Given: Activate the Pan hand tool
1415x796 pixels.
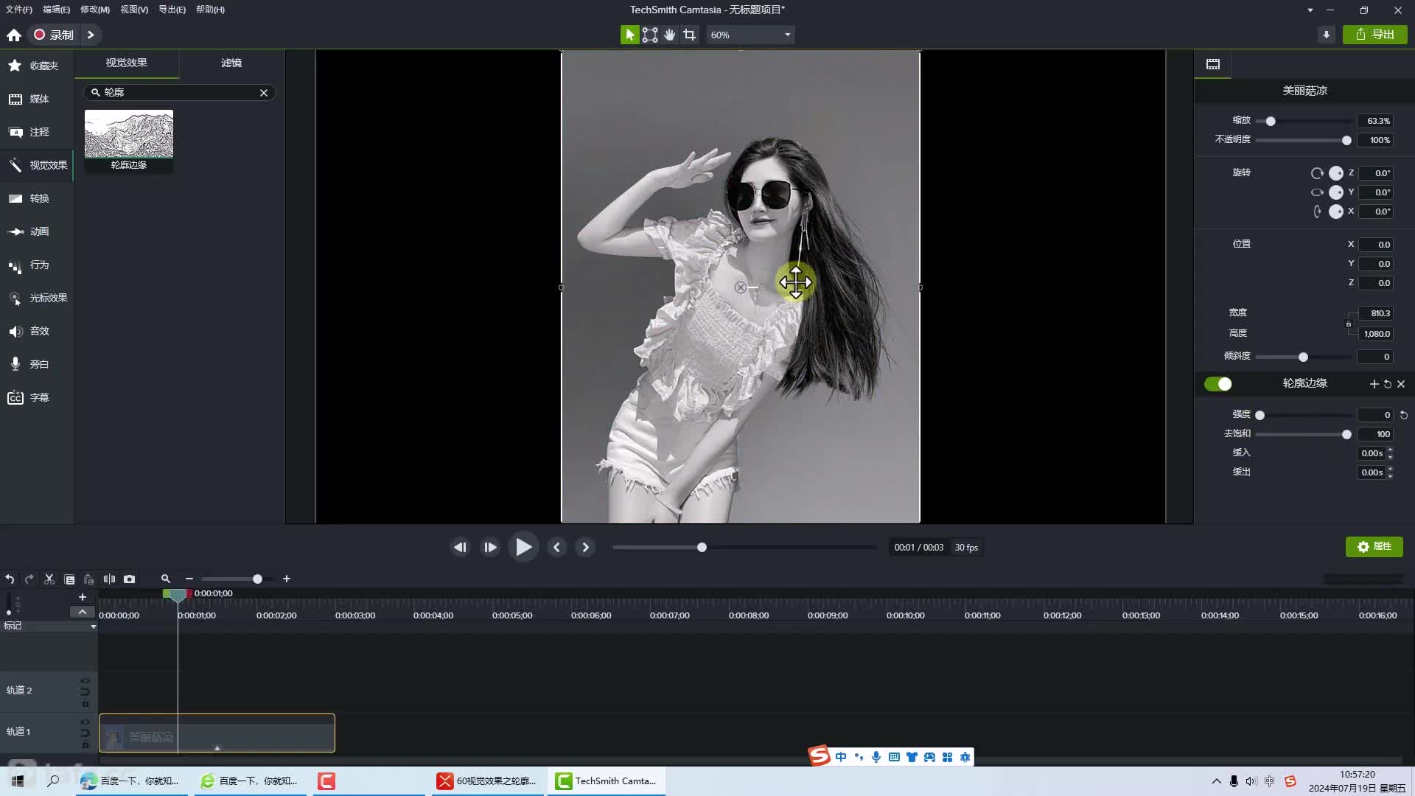Looking at the screenshot, I should (x=669, y=35).
